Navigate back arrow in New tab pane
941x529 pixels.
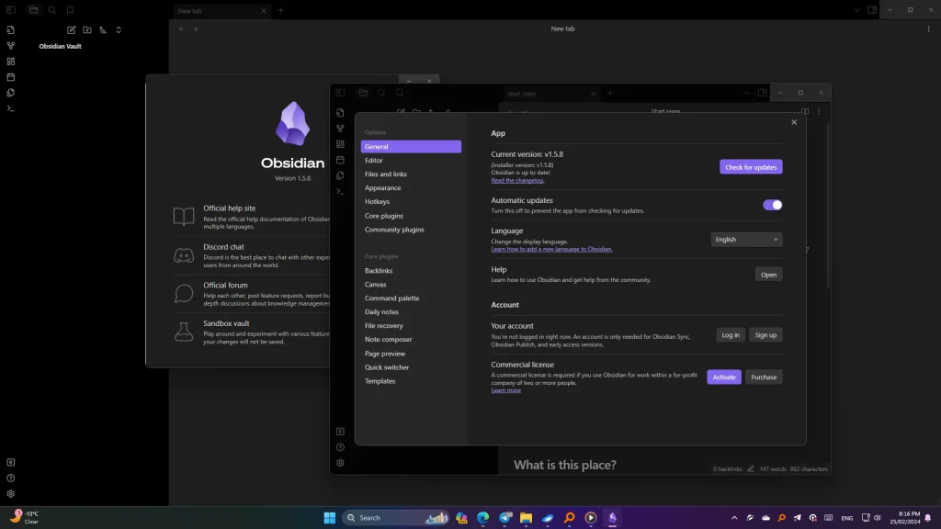pyautogui.click(x=181, y=28)
